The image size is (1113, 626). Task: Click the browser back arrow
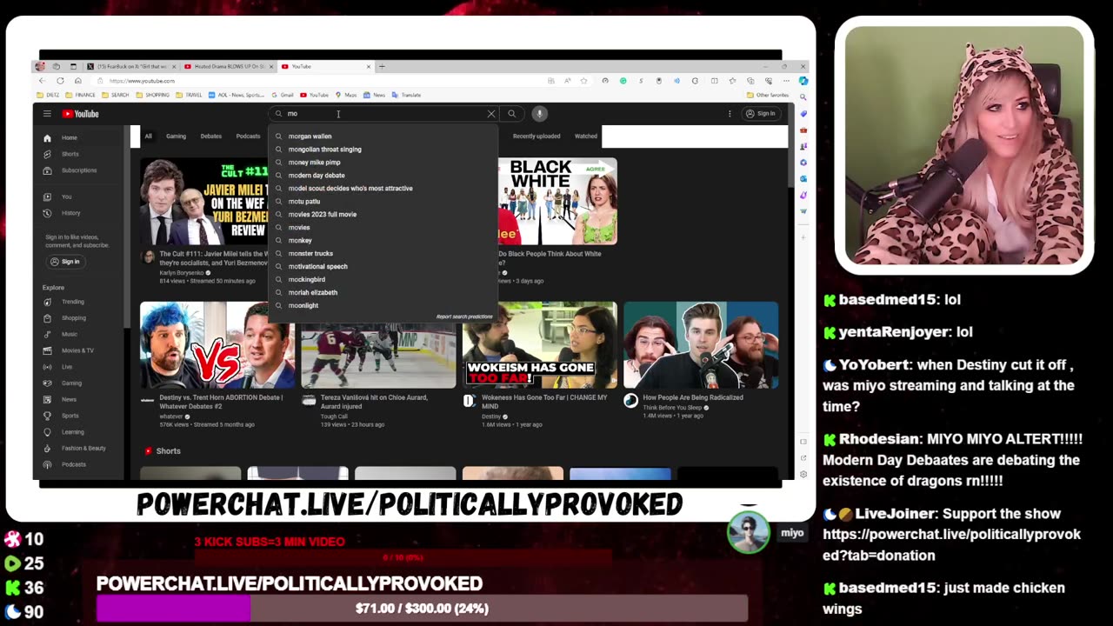tap(42, 81)
